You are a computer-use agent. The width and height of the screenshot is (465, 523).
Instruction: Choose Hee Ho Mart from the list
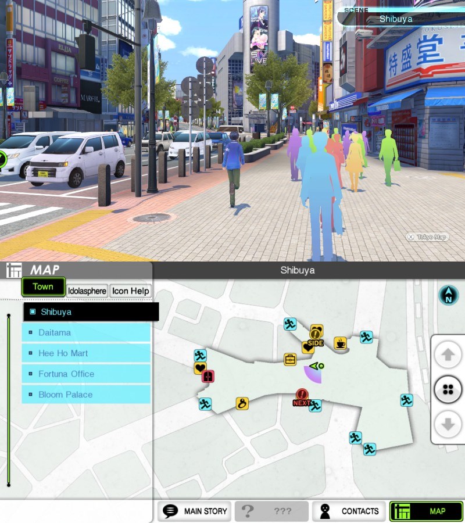[86, 353]
